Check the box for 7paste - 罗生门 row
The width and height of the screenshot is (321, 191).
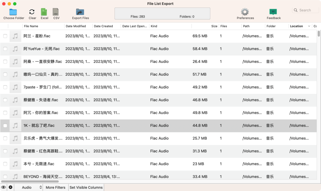click(5, 87)
